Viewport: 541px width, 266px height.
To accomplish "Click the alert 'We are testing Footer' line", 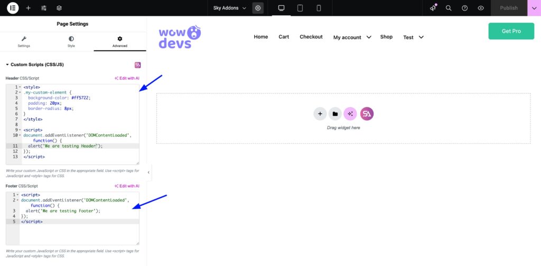I will (x=63, y=210).
